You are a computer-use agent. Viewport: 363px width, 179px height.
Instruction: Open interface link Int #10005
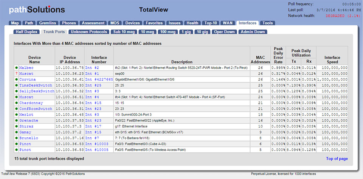[x=97, y=150]
